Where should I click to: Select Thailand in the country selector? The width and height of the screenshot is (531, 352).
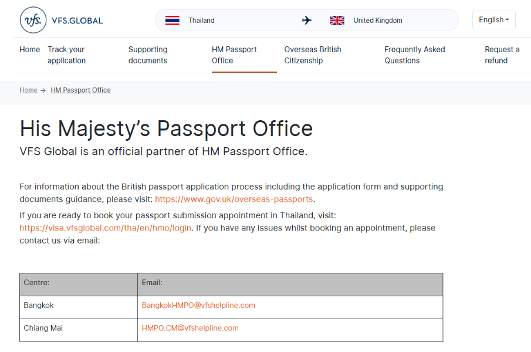point(201,21)
